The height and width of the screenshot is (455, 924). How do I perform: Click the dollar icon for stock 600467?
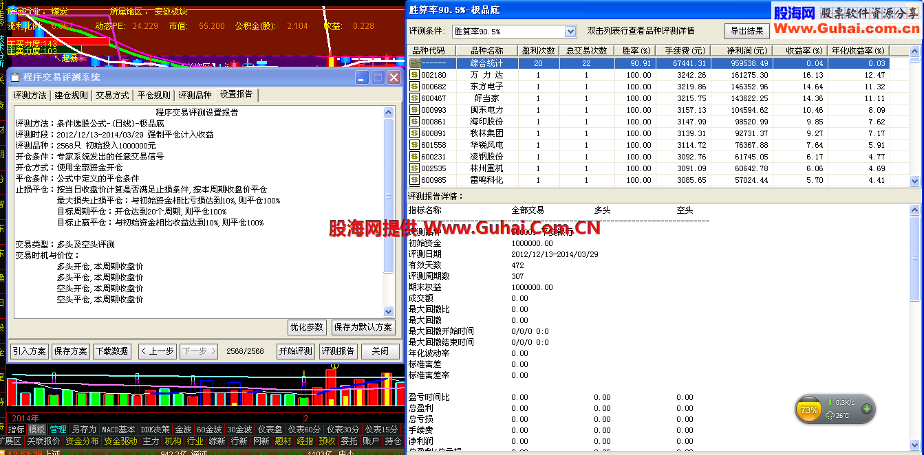pos(414,98)
